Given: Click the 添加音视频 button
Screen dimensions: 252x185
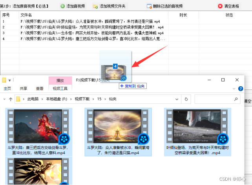Looking at the screenshot, I should click(73, 6).
